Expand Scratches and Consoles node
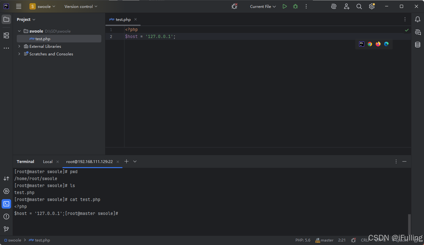This screenshot has width=424, height=245. click(19, 54)
